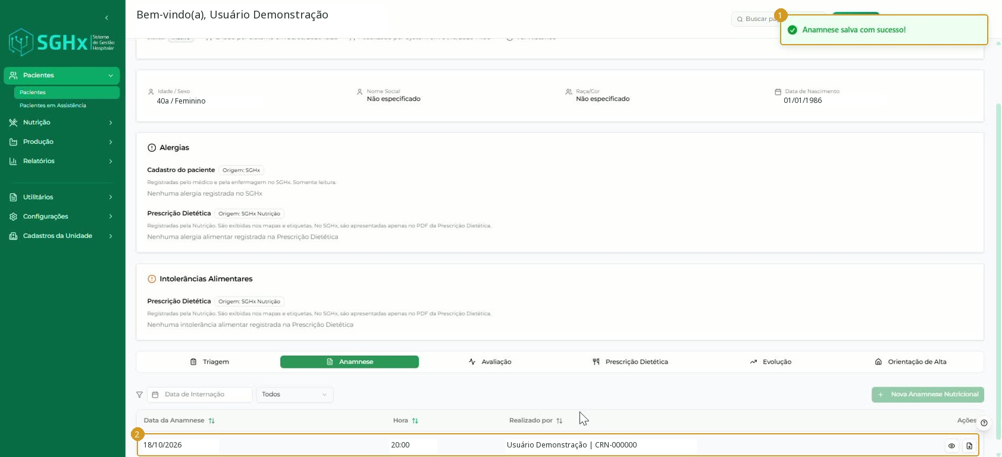Viewport: 1002px width, 457px height.
Task: Click the Origem: SGHx Nutrição badge under Alergias
Action: pyautogui.click(x=249, y=214)
